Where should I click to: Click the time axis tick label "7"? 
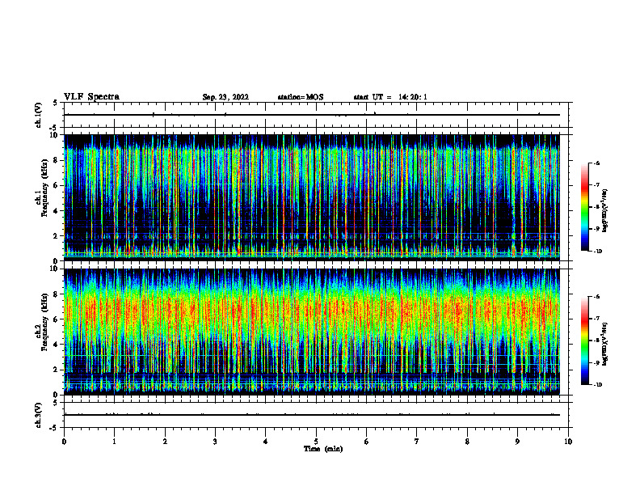click(x=417, y=442)
